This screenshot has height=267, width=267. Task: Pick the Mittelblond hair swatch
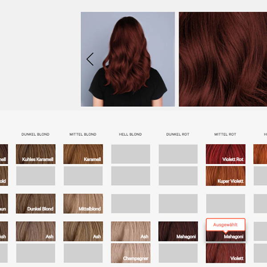[x=83, y=203]
